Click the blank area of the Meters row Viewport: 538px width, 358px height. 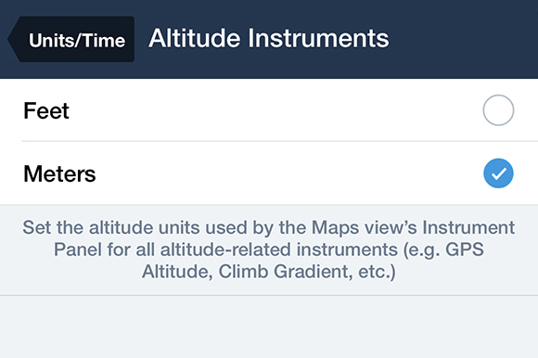288,173
